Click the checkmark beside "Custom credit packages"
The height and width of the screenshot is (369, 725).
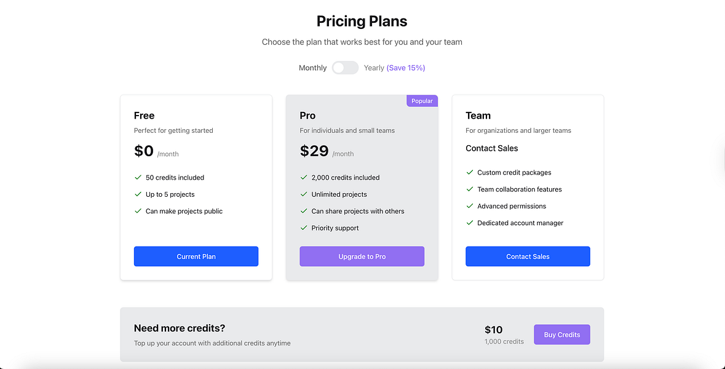[x=470, y=172]
